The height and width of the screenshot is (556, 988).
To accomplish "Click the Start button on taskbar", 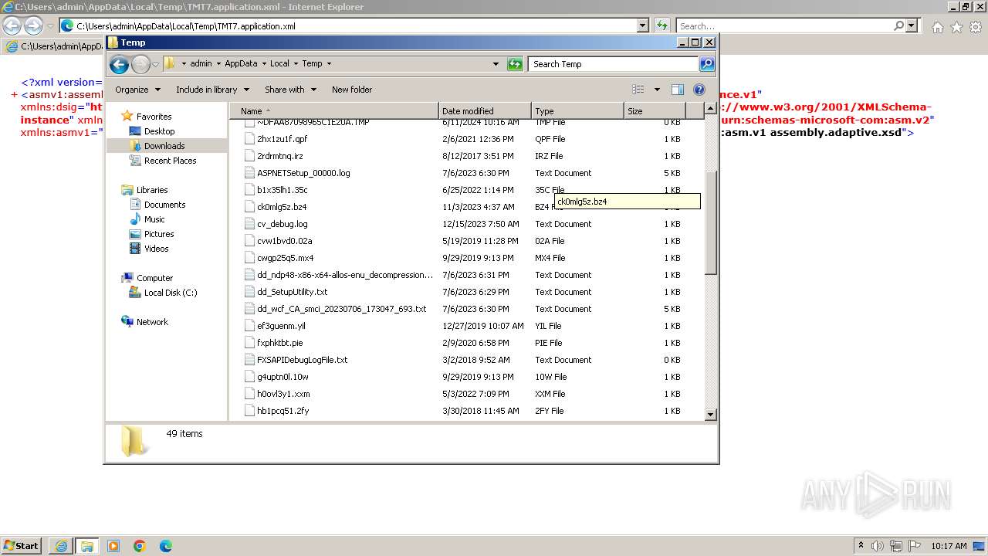I will [21, 545].
